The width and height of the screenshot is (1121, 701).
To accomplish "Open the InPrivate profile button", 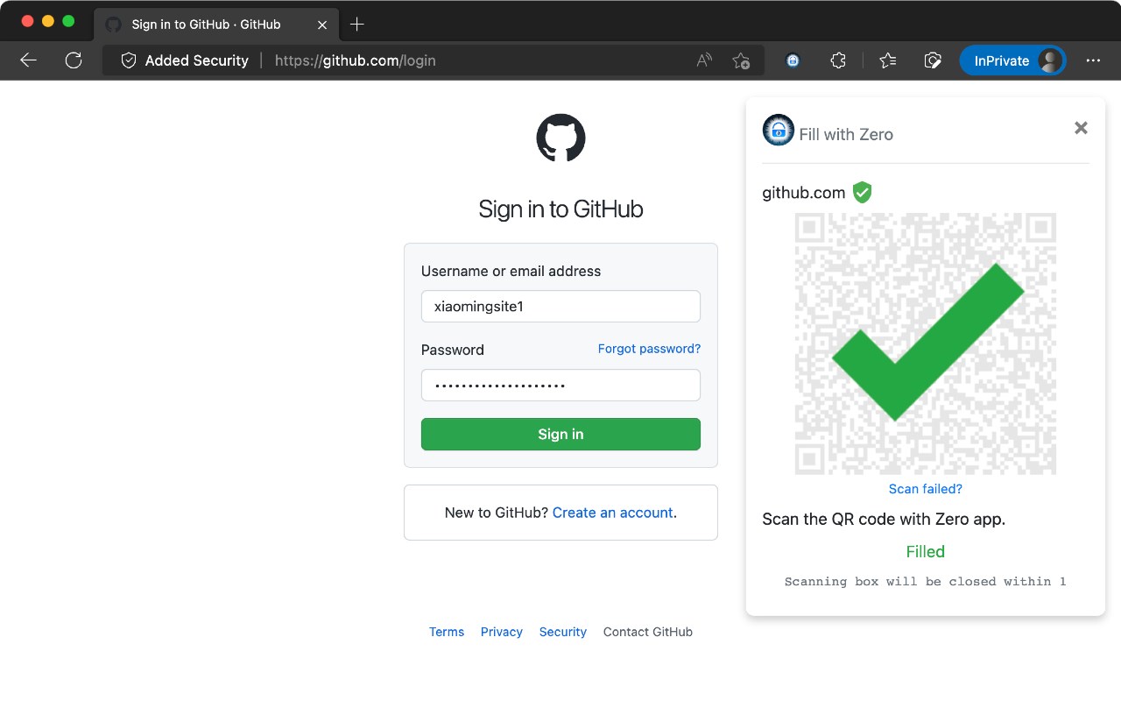I will click(1013, 60).
